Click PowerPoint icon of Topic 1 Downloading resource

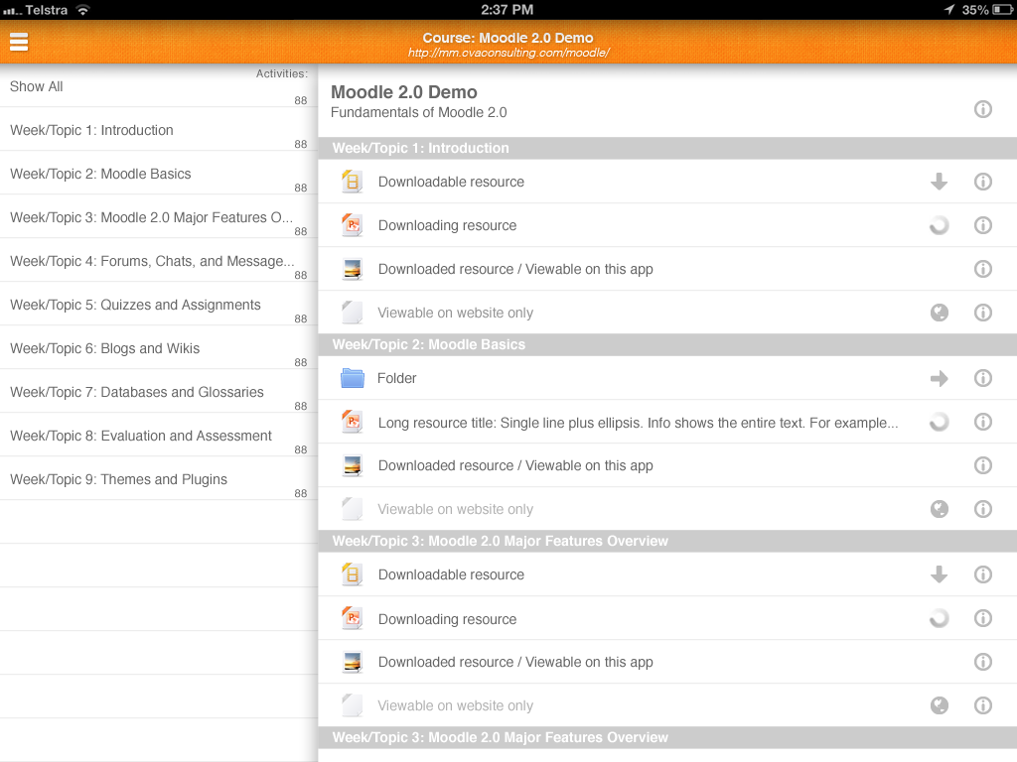(353, 225)
